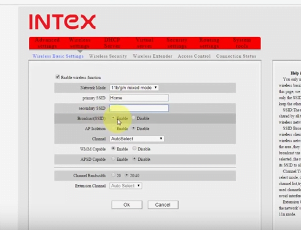Screen dimensions: 301x230
Task: Open the Extension Channel dropdown
Action: [126, 186]
